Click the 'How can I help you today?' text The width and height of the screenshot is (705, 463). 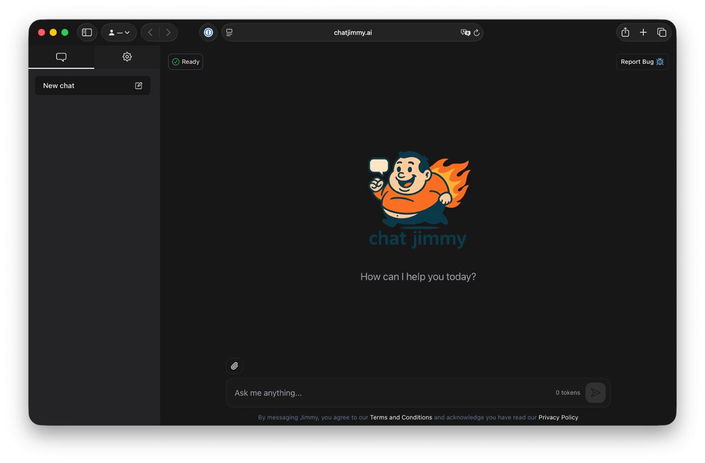(418, 277)
